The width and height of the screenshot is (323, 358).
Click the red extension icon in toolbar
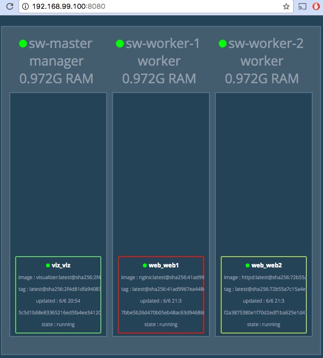pos(316,6)
